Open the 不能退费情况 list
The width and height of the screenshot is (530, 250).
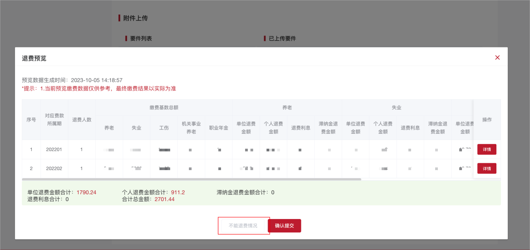coord(244,226)
